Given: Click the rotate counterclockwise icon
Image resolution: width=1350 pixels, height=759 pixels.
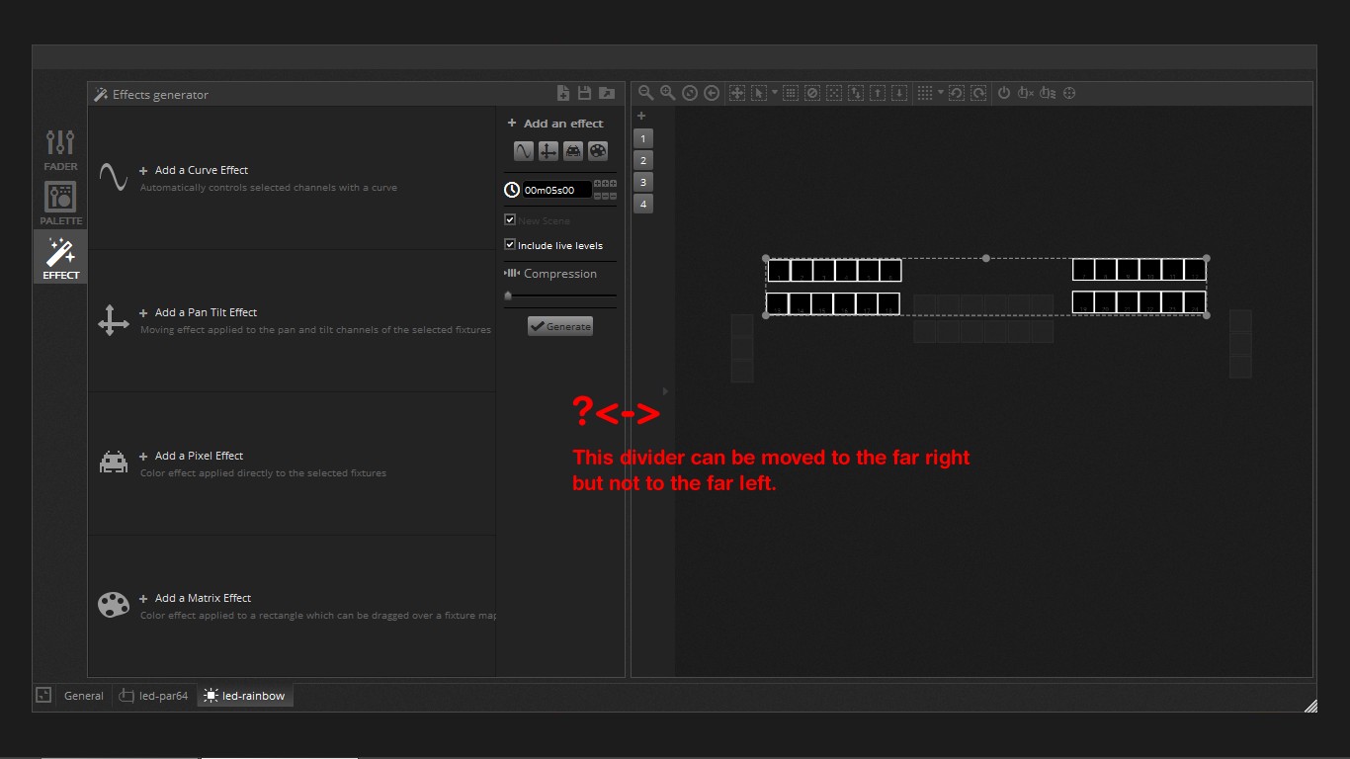Looking at the screenshot, I should [x=957, y=93].
